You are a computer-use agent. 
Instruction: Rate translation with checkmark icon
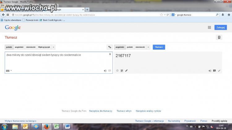pos(219,71)
